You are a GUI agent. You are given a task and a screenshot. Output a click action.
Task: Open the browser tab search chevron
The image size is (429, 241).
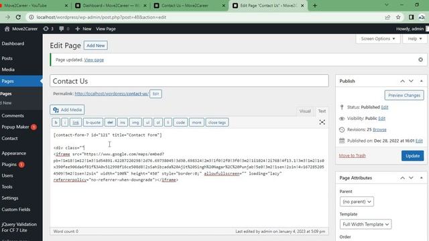(x=387, y=5)
